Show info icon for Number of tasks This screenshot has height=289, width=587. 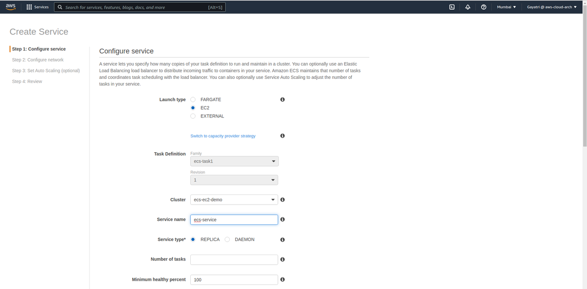click(x=282, y=259)
